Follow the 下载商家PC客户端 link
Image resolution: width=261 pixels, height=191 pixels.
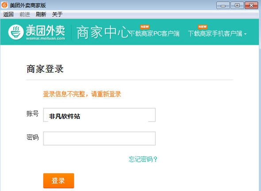154,34
